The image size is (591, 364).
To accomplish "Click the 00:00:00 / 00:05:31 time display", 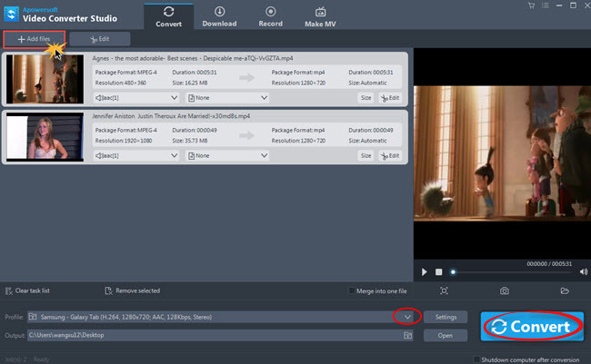I will point(549,264).
